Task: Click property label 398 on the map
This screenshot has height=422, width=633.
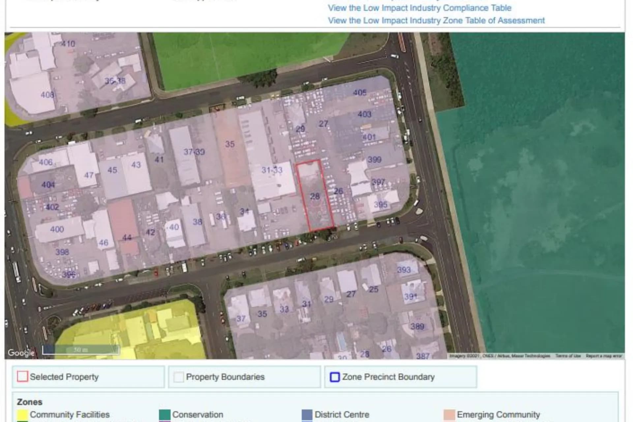Action: [62, 252]
